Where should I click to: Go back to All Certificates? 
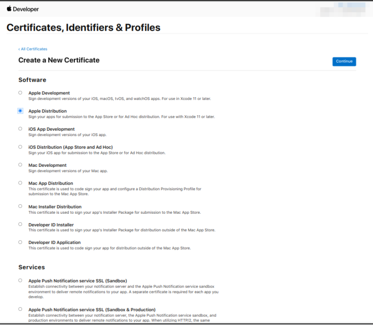tap(33, 49)
